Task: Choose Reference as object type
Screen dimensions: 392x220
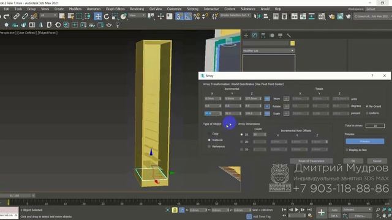Action: point(209,147)
